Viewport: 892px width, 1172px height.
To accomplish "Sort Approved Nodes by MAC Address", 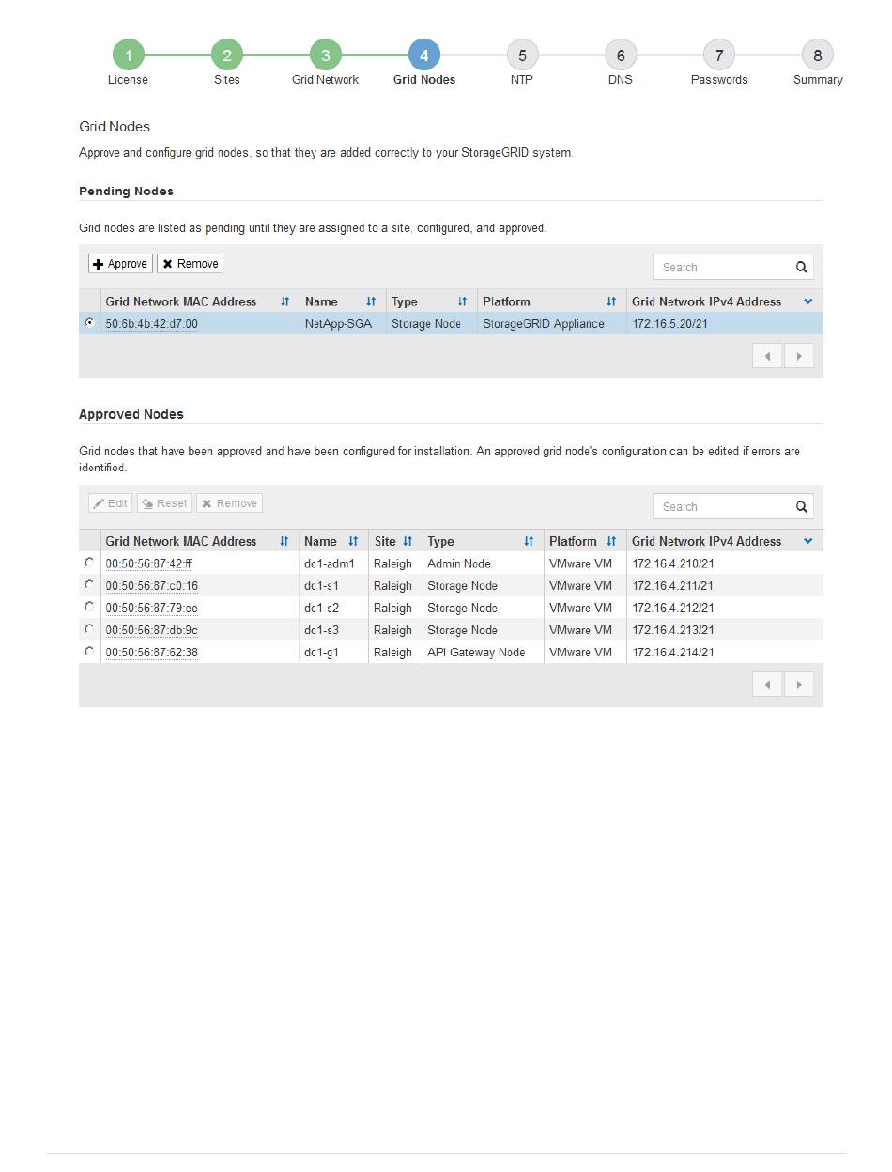I will click(285, 541).
